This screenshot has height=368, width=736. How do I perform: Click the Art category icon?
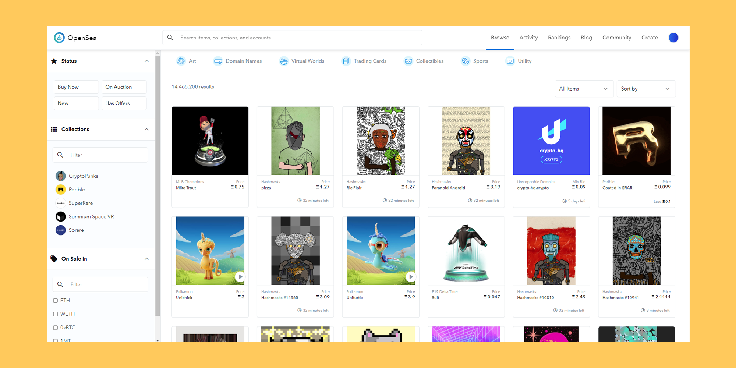pos(181,61)
